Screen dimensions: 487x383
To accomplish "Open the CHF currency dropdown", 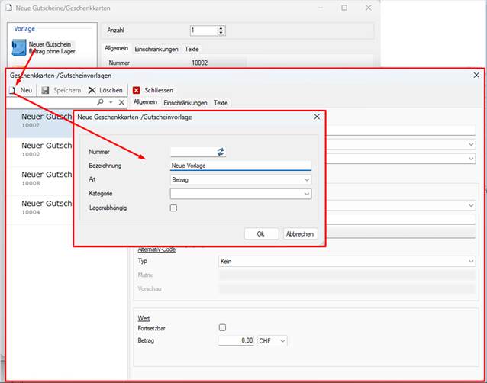I will (x=272, y=341).
